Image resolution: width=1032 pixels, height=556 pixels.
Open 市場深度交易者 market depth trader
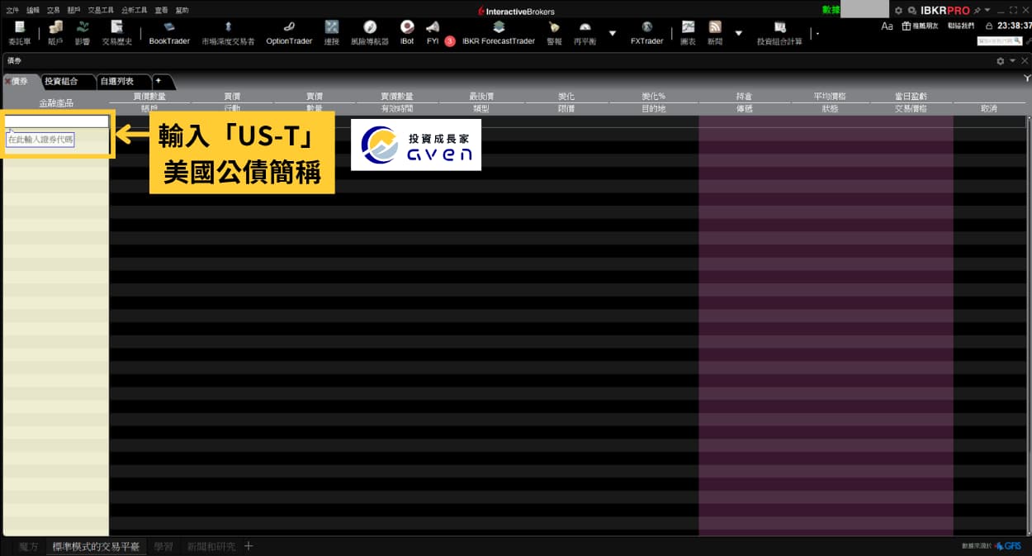tap(228, 33)
